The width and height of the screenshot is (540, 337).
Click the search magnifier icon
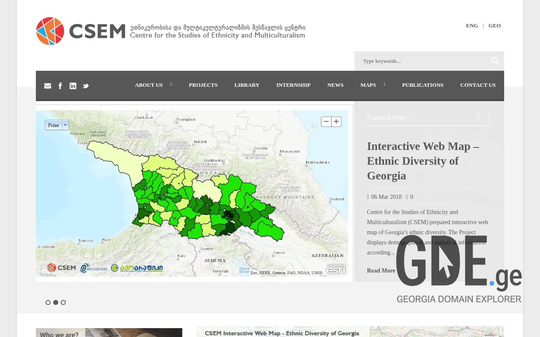[x=494, y=61]
